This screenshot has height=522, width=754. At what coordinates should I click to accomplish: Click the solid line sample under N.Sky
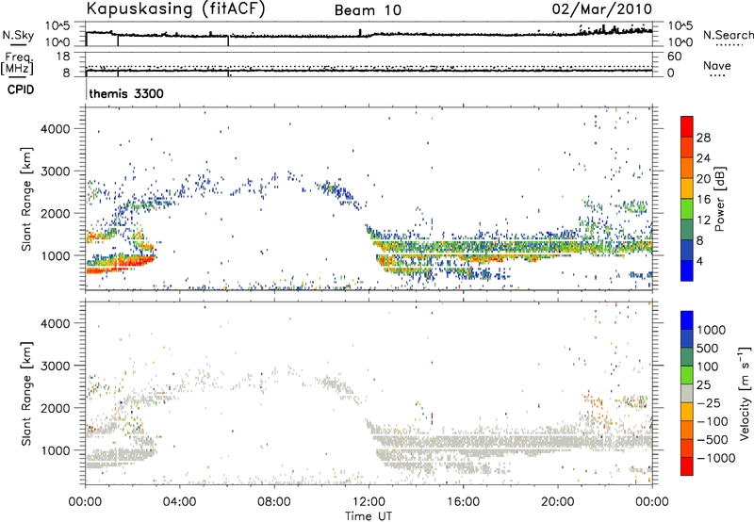click(18, 44)
